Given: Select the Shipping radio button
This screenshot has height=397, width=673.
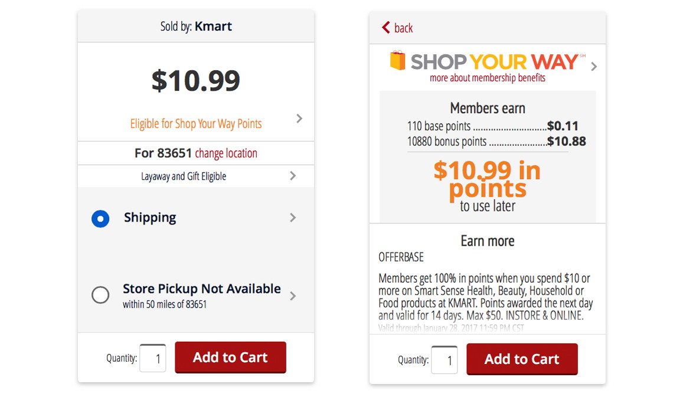Looking at the screenshot, I should pos(100,219).
